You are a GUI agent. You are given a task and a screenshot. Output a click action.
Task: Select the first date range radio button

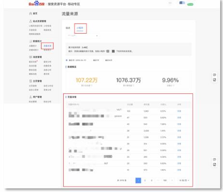66,60
